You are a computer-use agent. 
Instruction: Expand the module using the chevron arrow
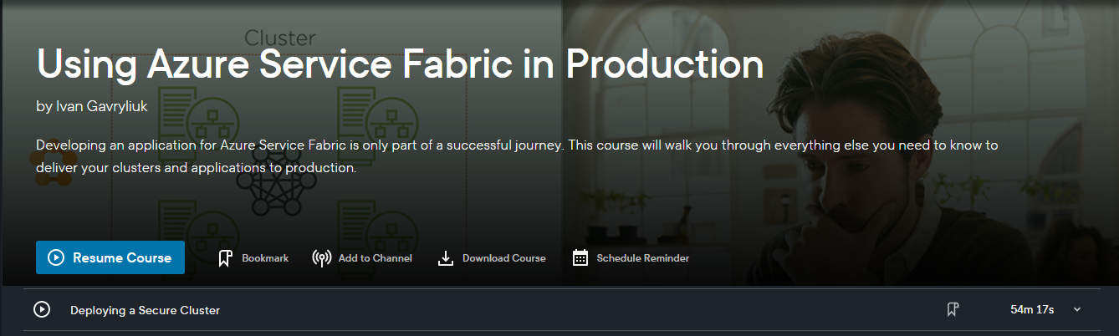point(1077,309)
